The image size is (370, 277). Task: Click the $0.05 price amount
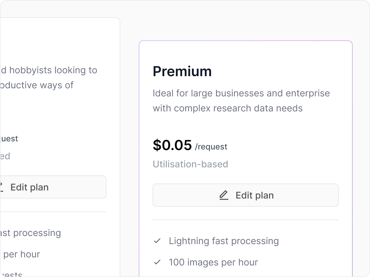[172, 145]
